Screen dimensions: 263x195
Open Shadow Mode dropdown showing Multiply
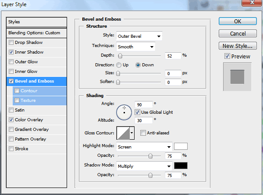144,166
